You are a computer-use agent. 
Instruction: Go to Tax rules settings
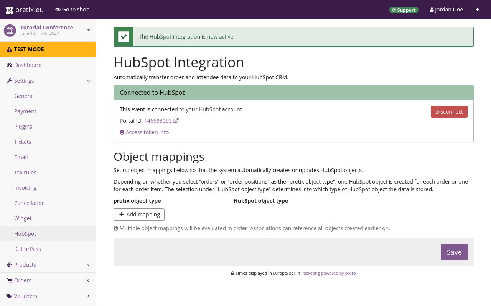pyautogui.click(x=25, y=173)
